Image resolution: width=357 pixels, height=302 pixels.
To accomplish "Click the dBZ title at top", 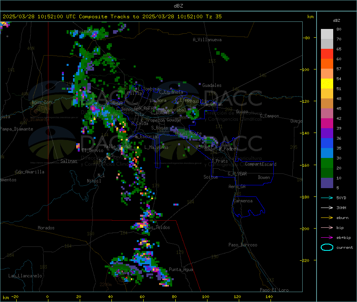I will 178,6.
